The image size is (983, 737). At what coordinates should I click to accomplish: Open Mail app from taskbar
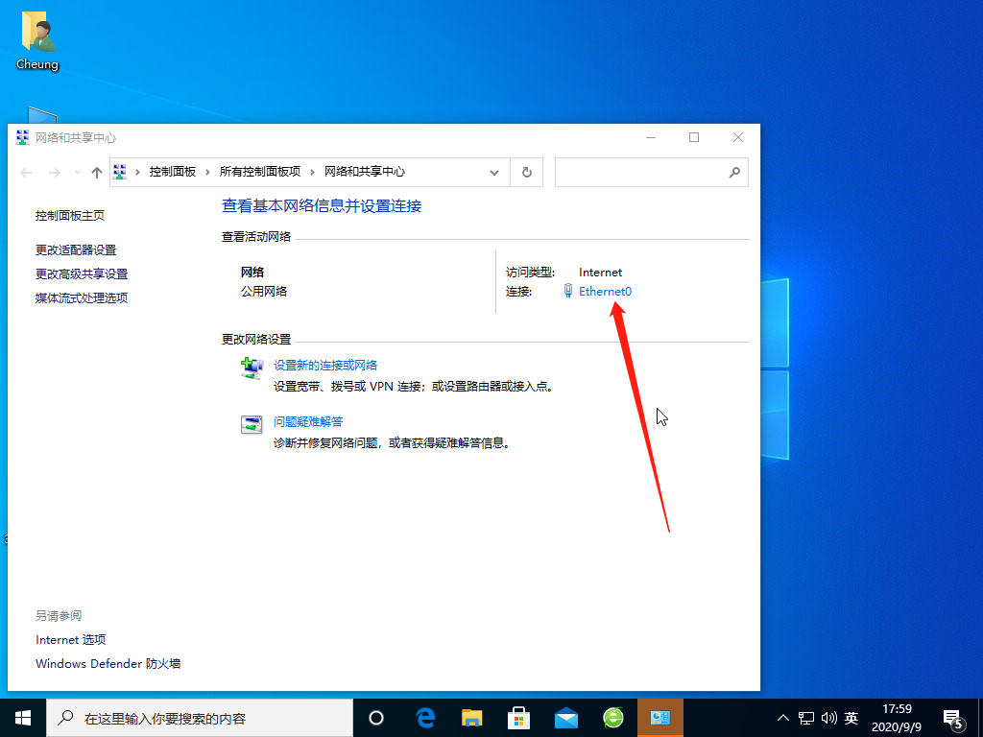pyautogui.click(x=566, y=718)
